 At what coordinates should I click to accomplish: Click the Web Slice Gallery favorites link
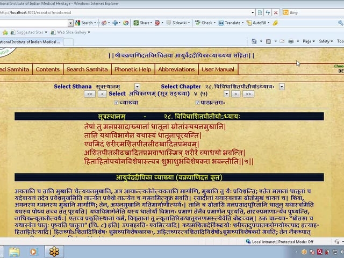coord(71,32)
